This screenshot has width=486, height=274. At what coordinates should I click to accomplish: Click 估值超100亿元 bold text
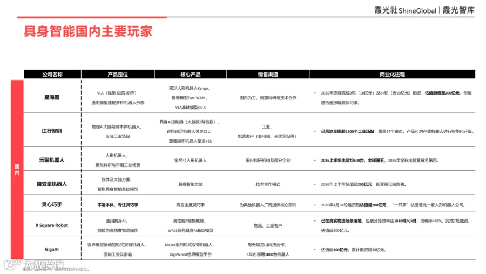[x=334, y=250]
